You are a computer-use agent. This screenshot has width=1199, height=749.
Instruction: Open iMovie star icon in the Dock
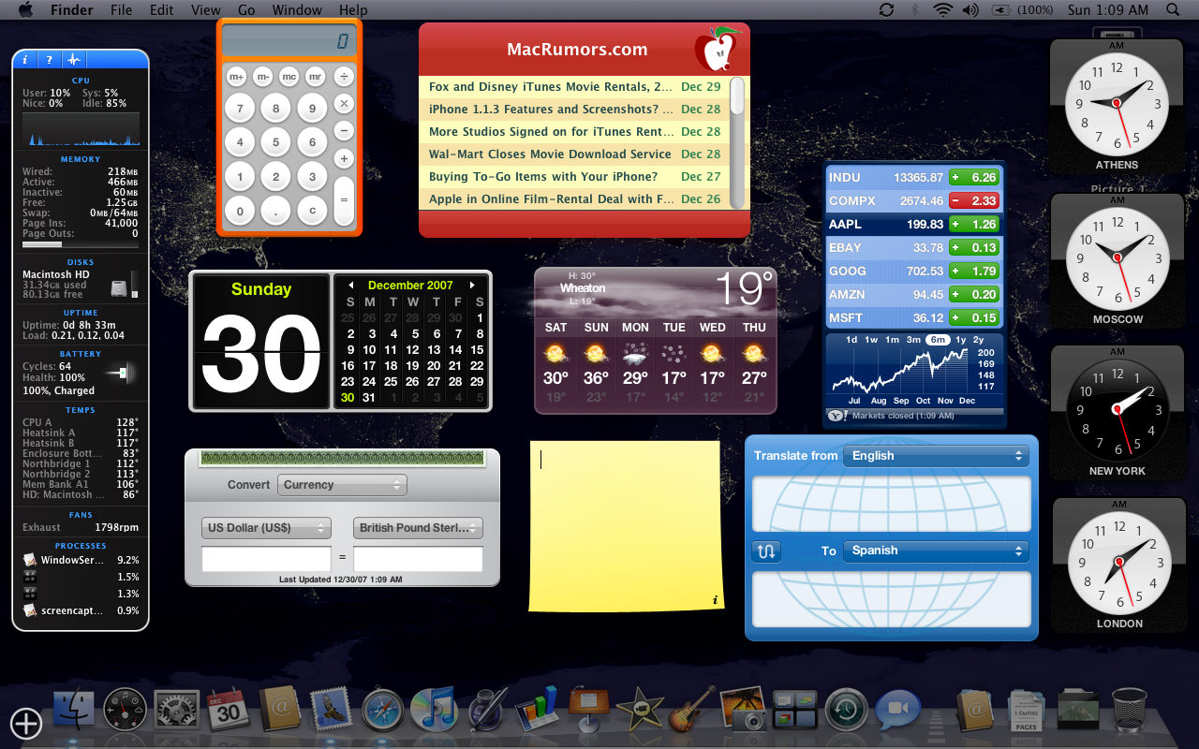(x=639, y=709)
